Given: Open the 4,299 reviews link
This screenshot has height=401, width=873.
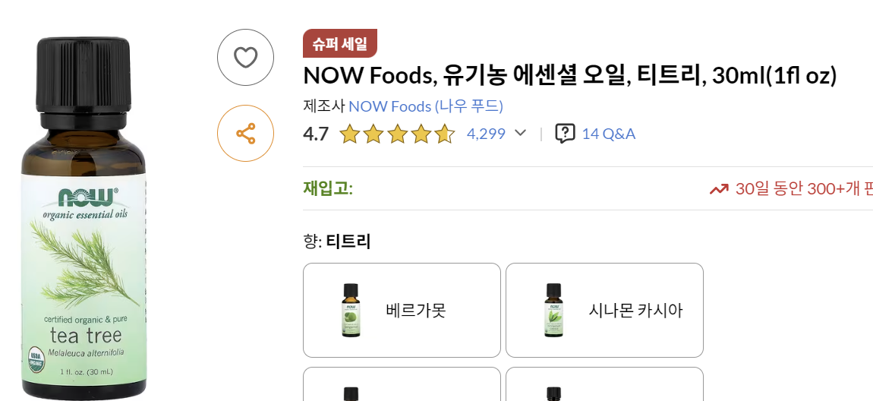Looking at the screenshot, I should [486, 134].
